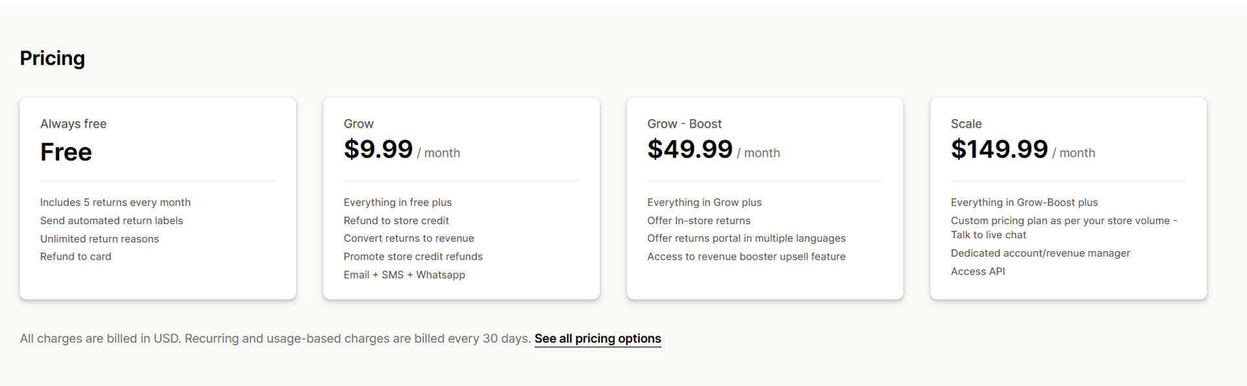Select "Access to revenue booster upsell feature"
The height and width of the screenshot is (386, 1247).
click(x=747, y=256)
